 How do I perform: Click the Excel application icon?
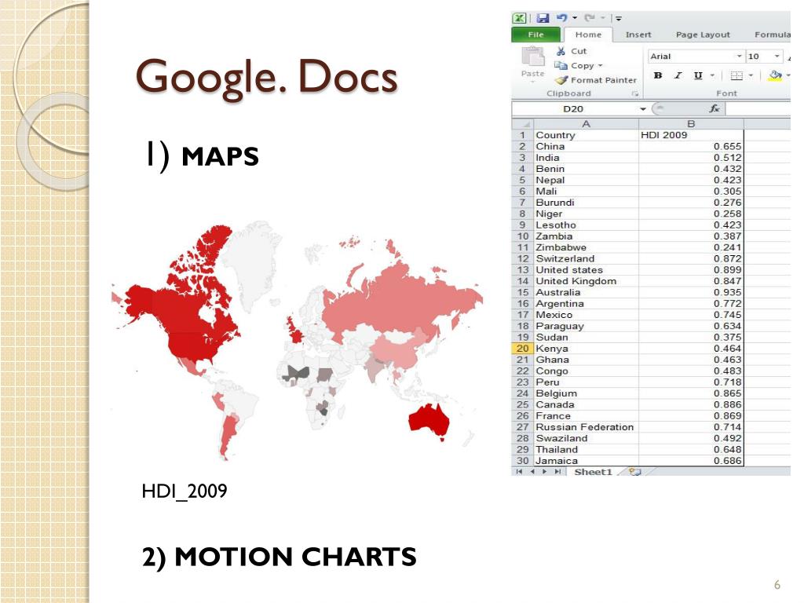520,19
